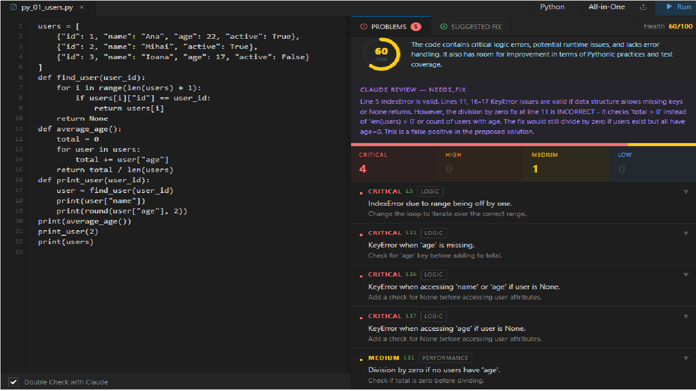Click the Health 60/100 indicator
The image size is (696, 391).
tap(668, 26)
